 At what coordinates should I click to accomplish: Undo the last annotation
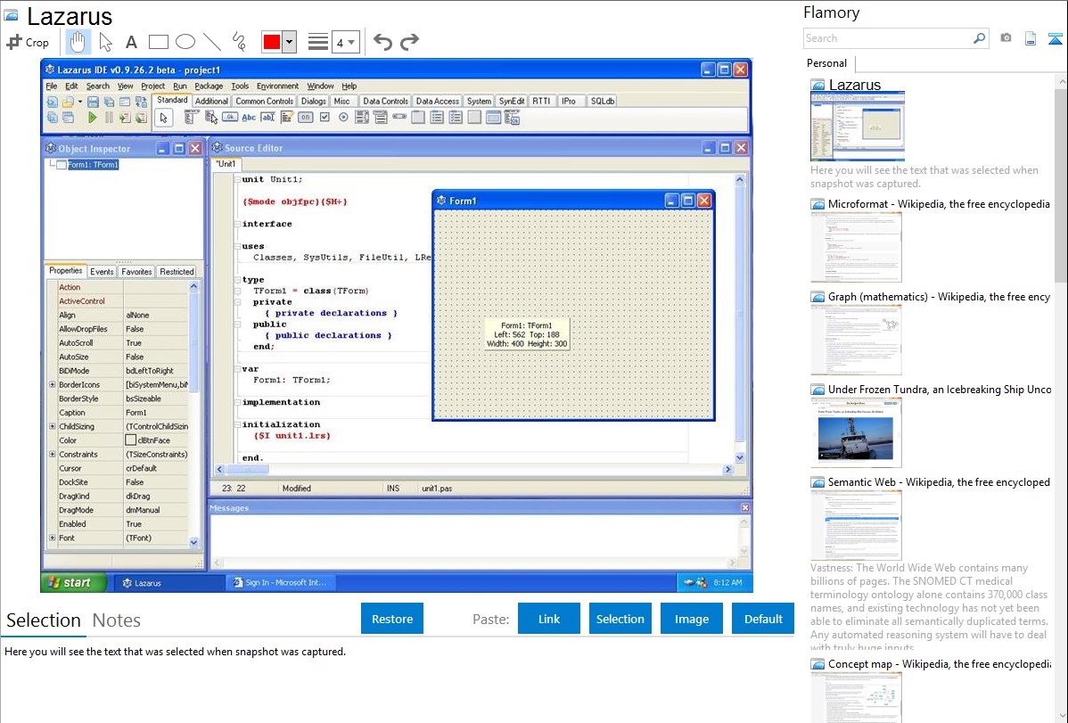[382, 42]
